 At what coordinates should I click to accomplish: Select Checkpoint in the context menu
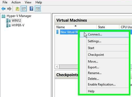click(x=104, y=55)
